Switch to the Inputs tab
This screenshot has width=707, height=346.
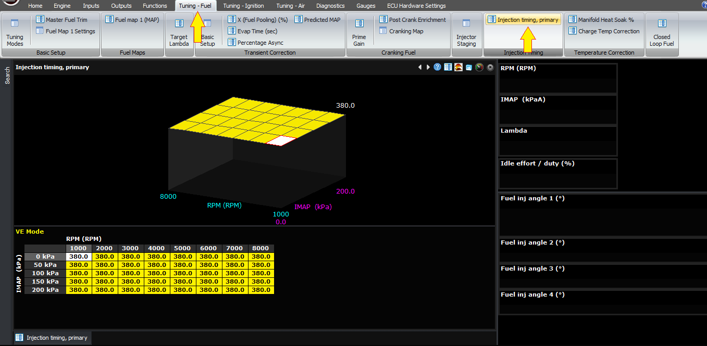[91, 6]
